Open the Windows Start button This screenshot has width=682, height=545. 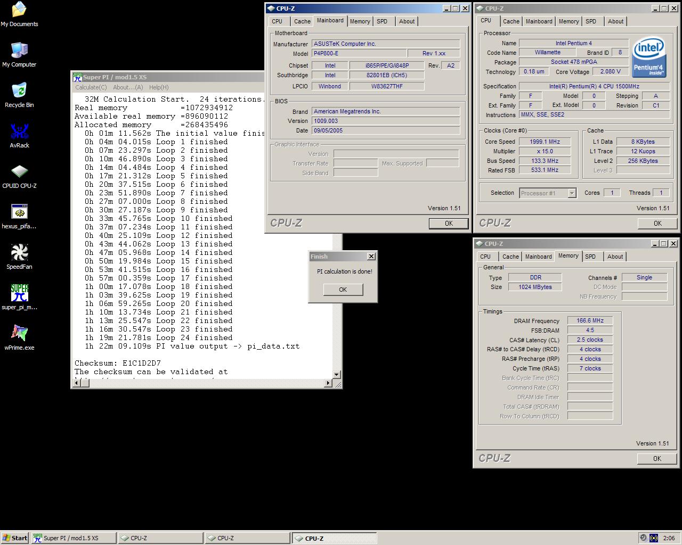click(x=15, y=538)
